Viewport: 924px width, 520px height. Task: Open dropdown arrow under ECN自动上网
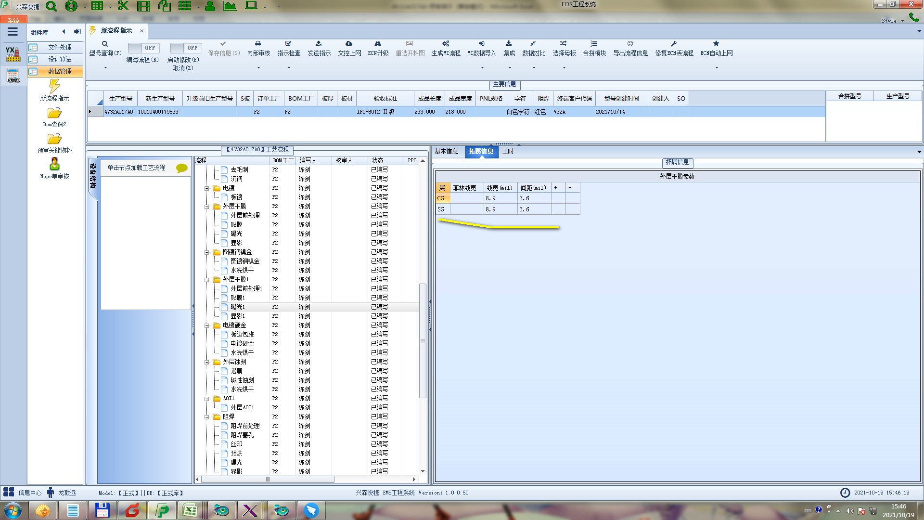[x=717, y=68]
